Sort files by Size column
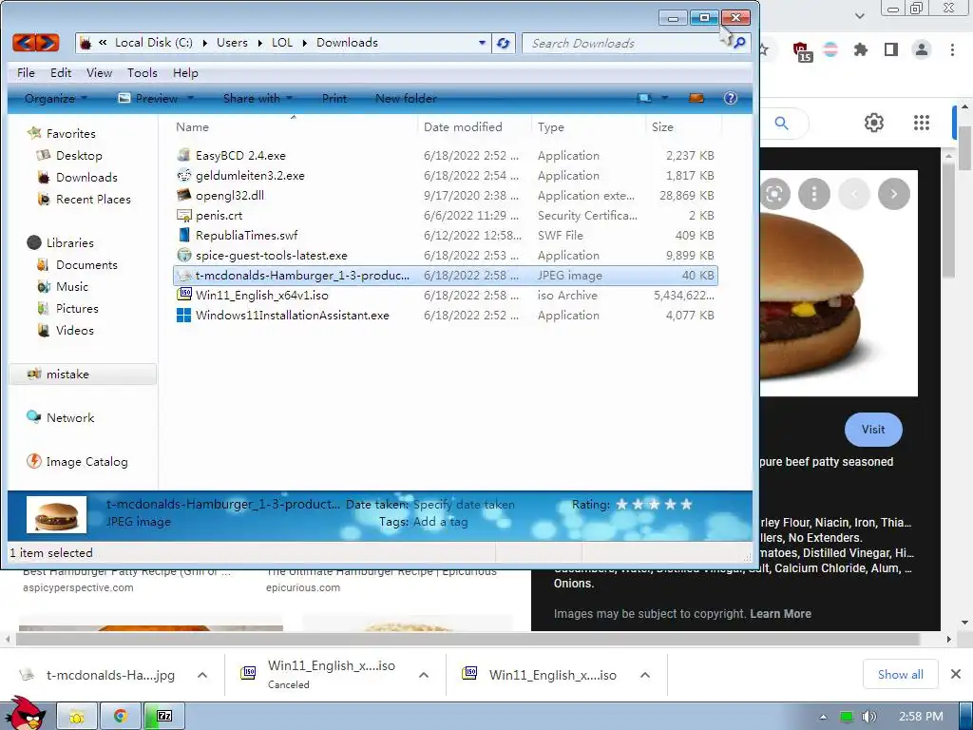 click(684, 127)
